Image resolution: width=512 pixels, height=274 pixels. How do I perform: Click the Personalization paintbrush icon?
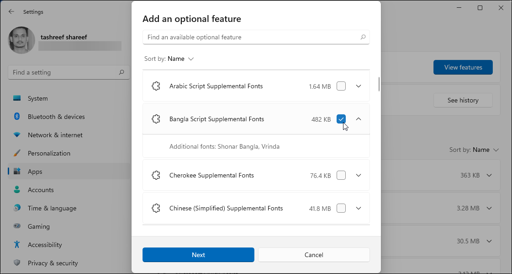17,153
